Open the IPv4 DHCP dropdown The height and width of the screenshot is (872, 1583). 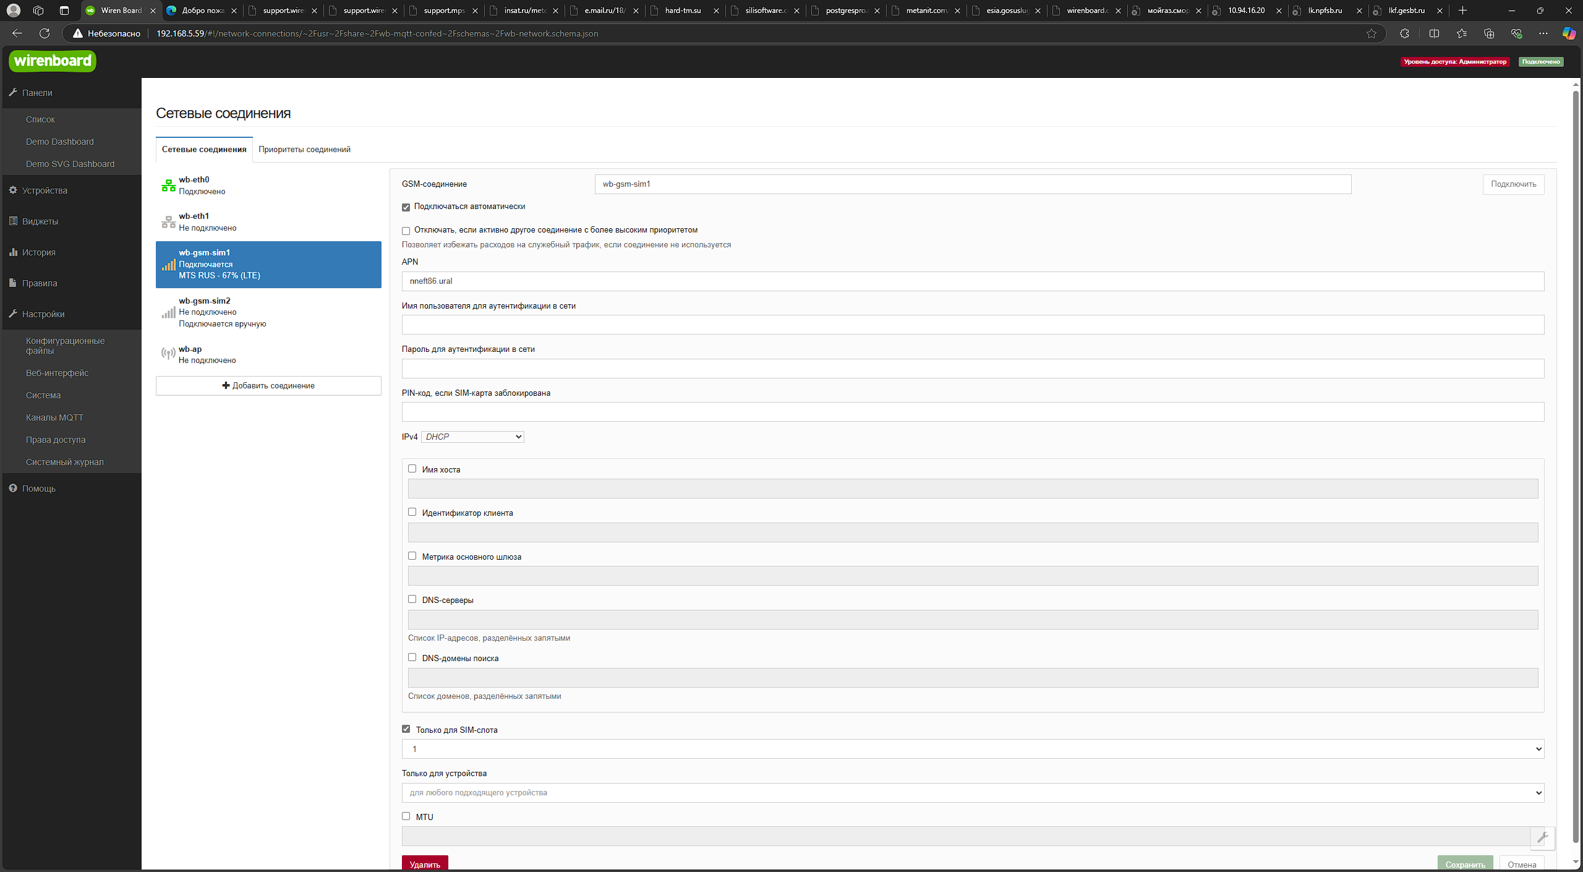[472, 437]
